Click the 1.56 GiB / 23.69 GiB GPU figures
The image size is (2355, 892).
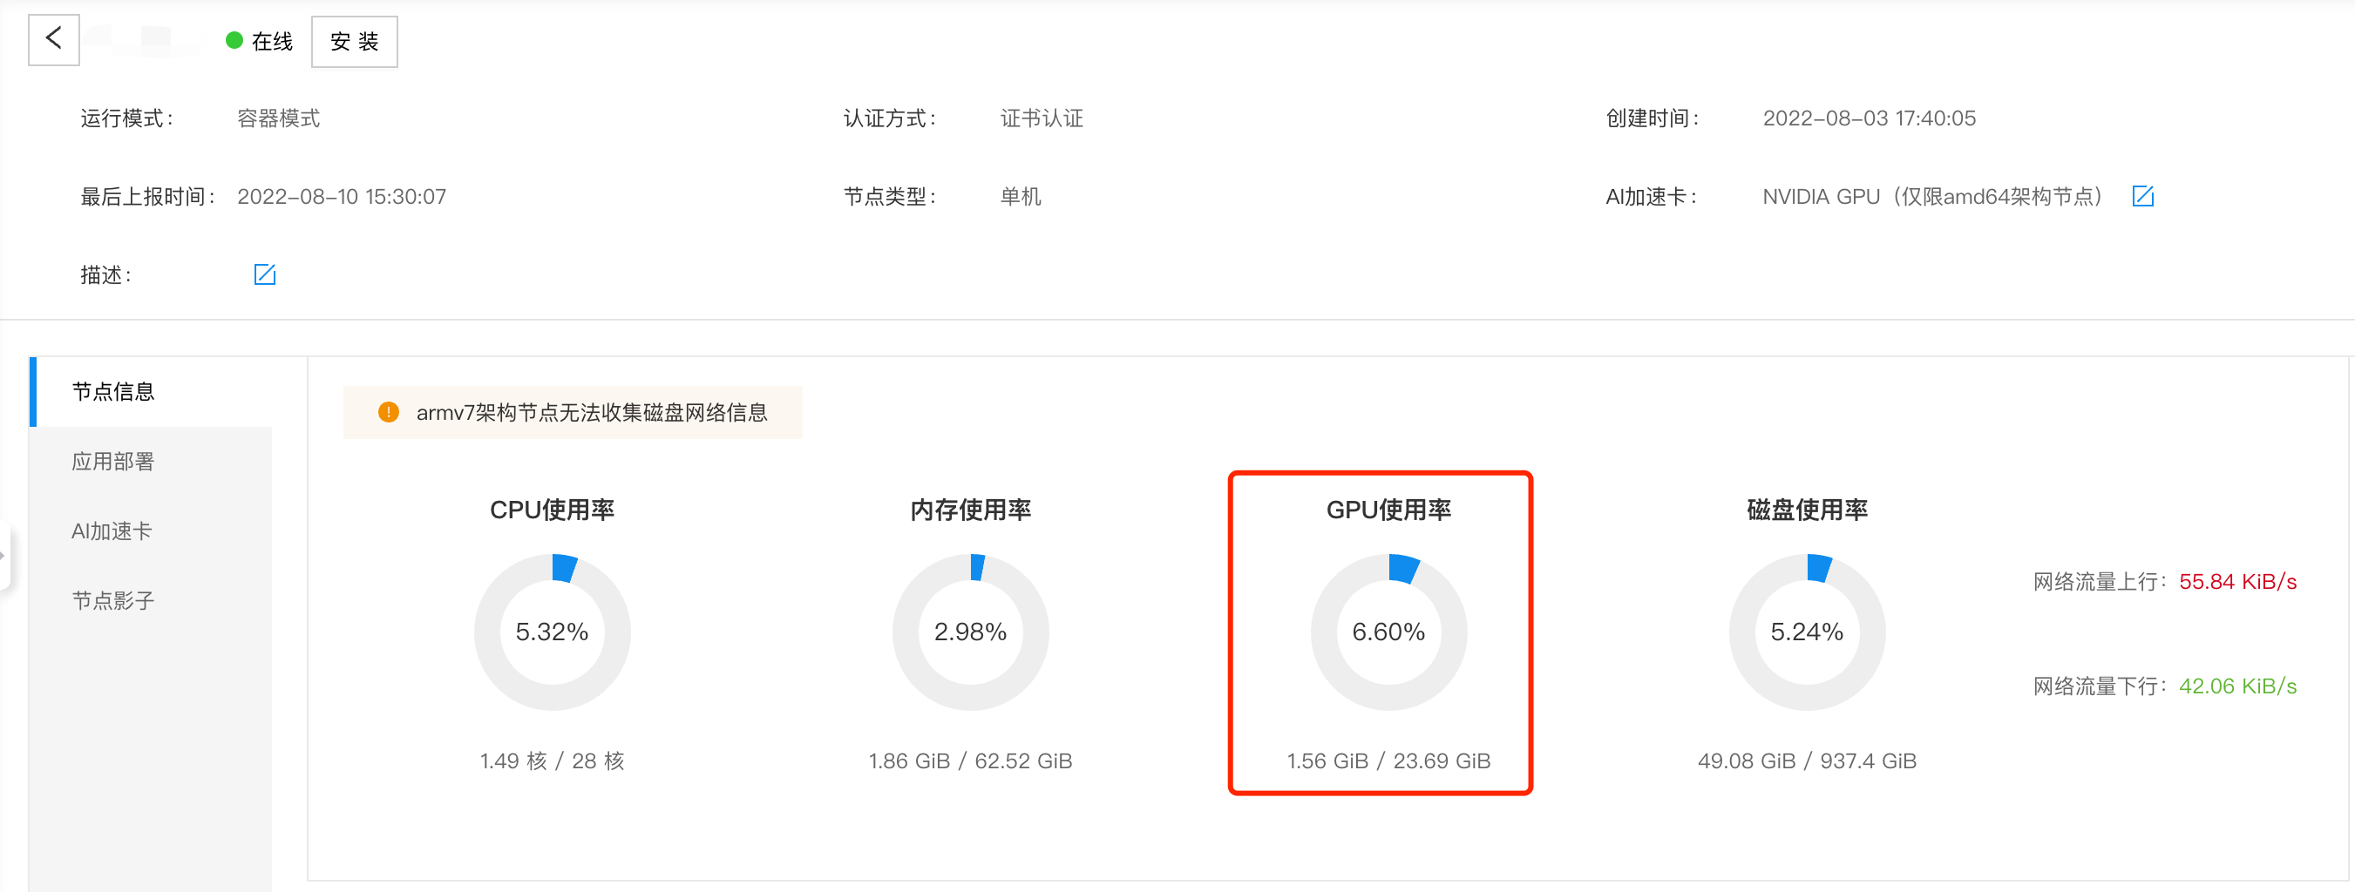1388,760
